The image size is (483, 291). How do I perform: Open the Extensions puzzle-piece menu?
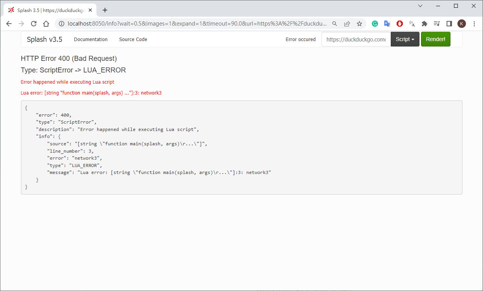pos(425,24)
